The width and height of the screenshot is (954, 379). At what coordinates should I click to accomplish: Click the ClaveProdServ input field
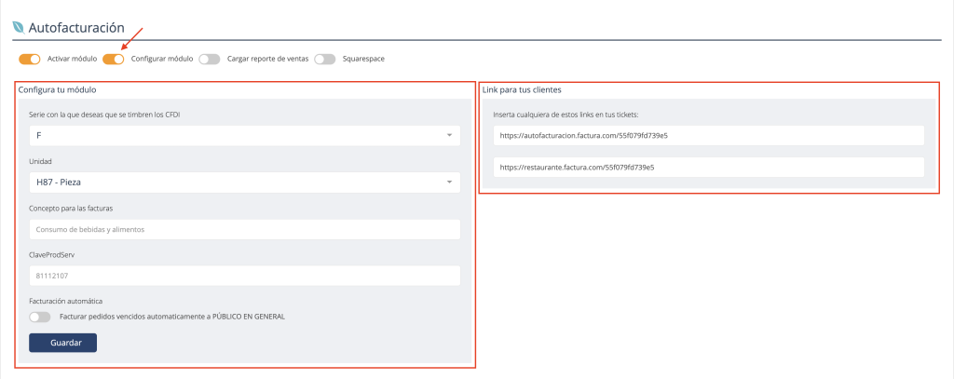(x=245, y=276)
